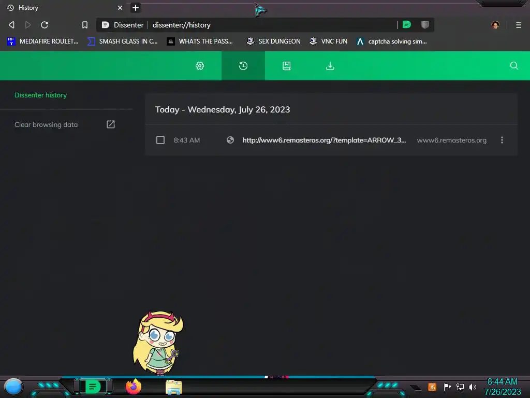Open WHATS THE PASS... bookmark
This screenshot has width=530, height=398.
point(200,41)
